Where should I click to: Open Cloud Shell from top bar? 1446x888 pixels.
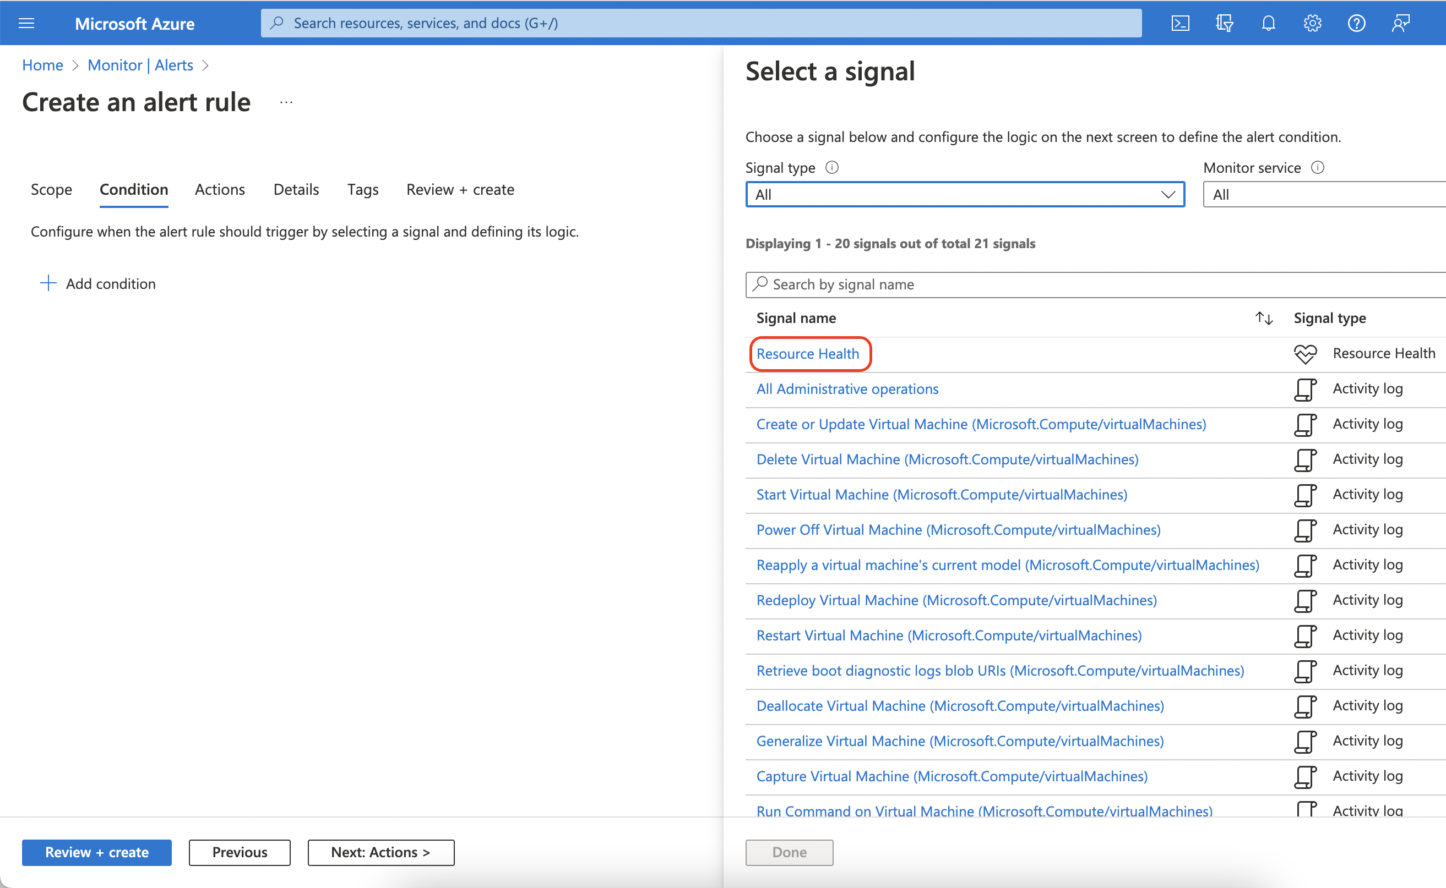coord(1179,23)
